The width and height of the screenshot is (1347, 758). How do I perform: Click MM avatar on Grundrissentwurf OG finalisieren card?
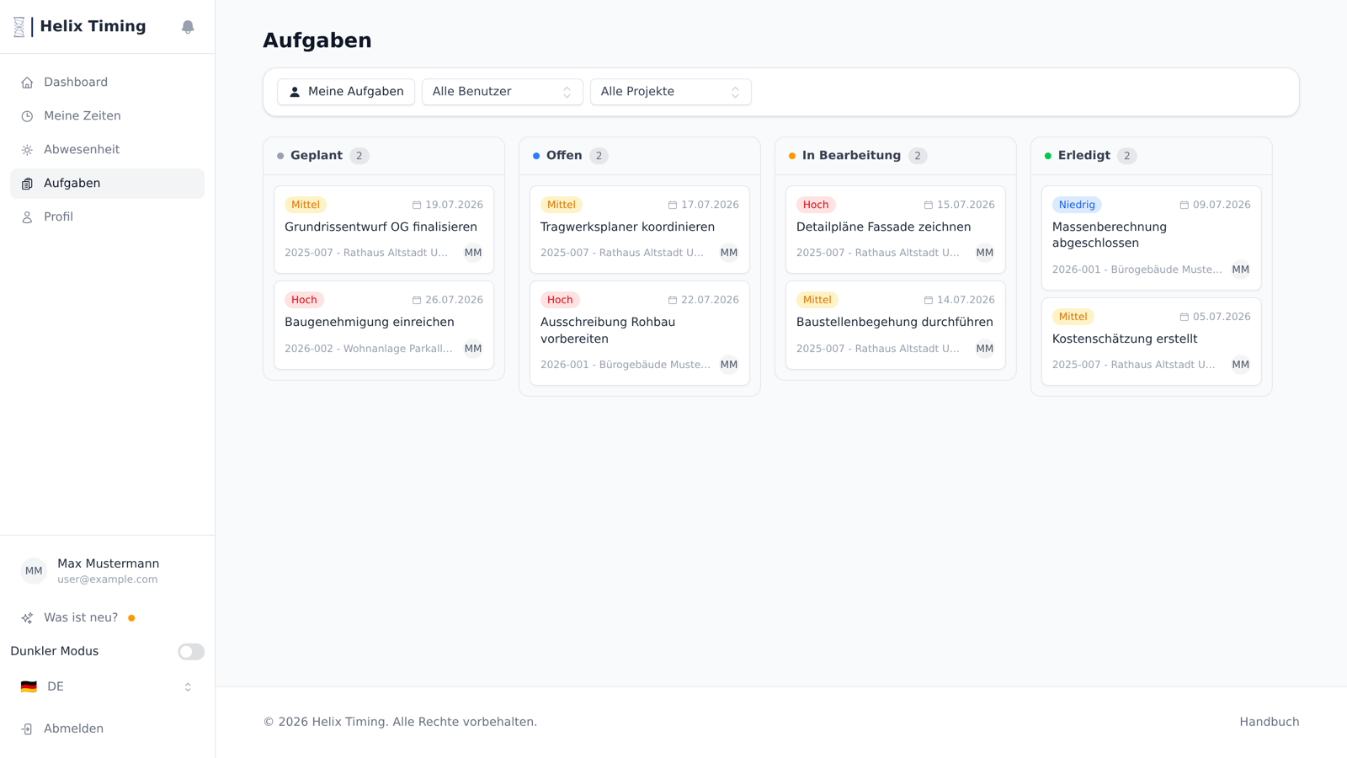tap(473, 253)
